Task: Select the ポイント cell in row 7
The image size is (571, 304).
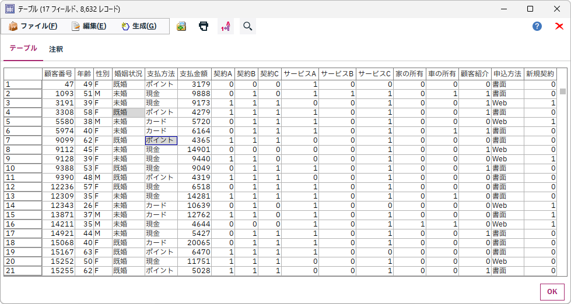Action: pyautogui.click(x=161, y=140)
